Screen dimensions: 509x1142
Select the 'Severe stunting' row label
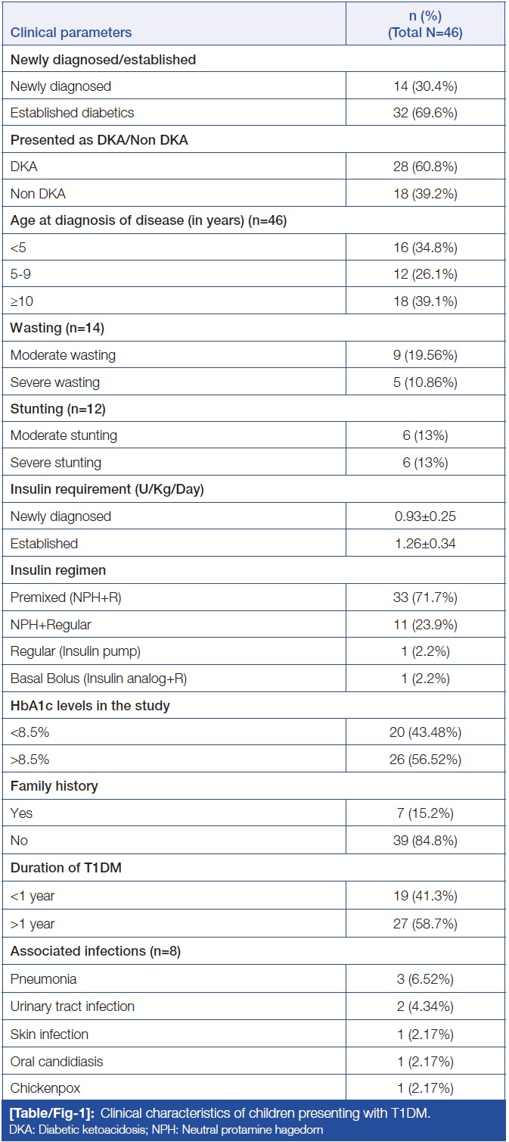coord(55,463)
